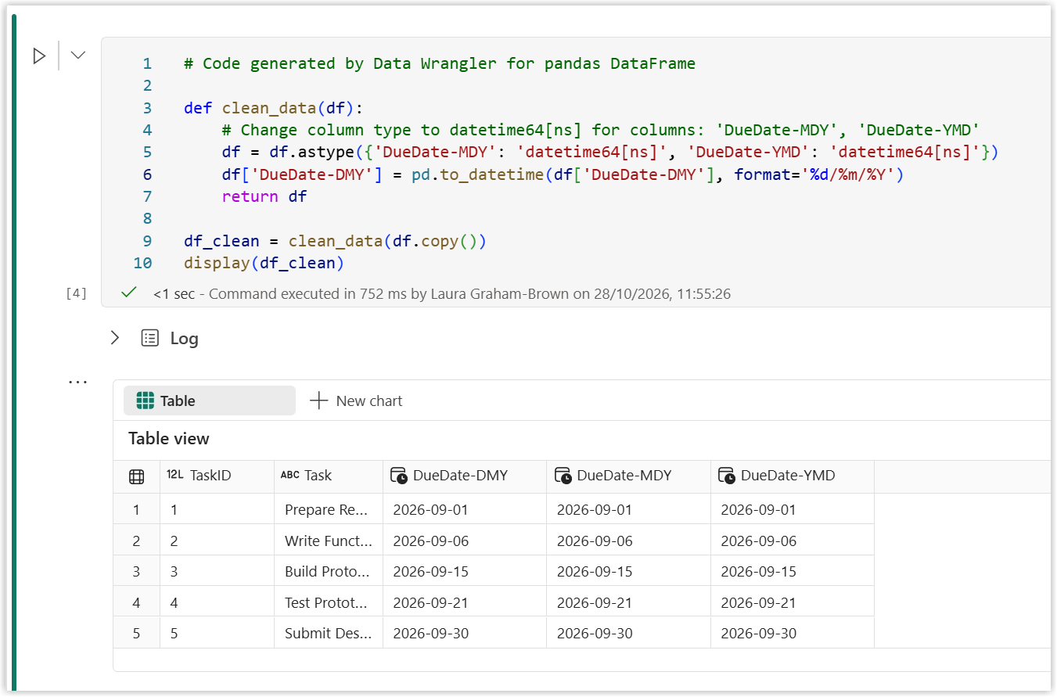Viewport: 1057px width, 697px height.
Task: Click the 12L type icon for TaskID
Action: 175,475
